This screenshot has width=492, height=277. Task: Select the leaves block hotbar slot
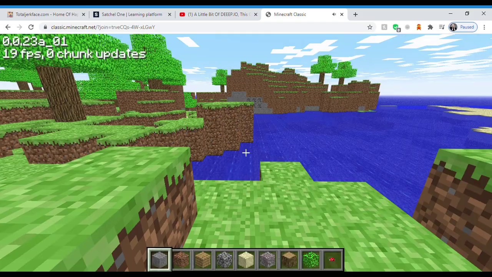coord(311,260)
